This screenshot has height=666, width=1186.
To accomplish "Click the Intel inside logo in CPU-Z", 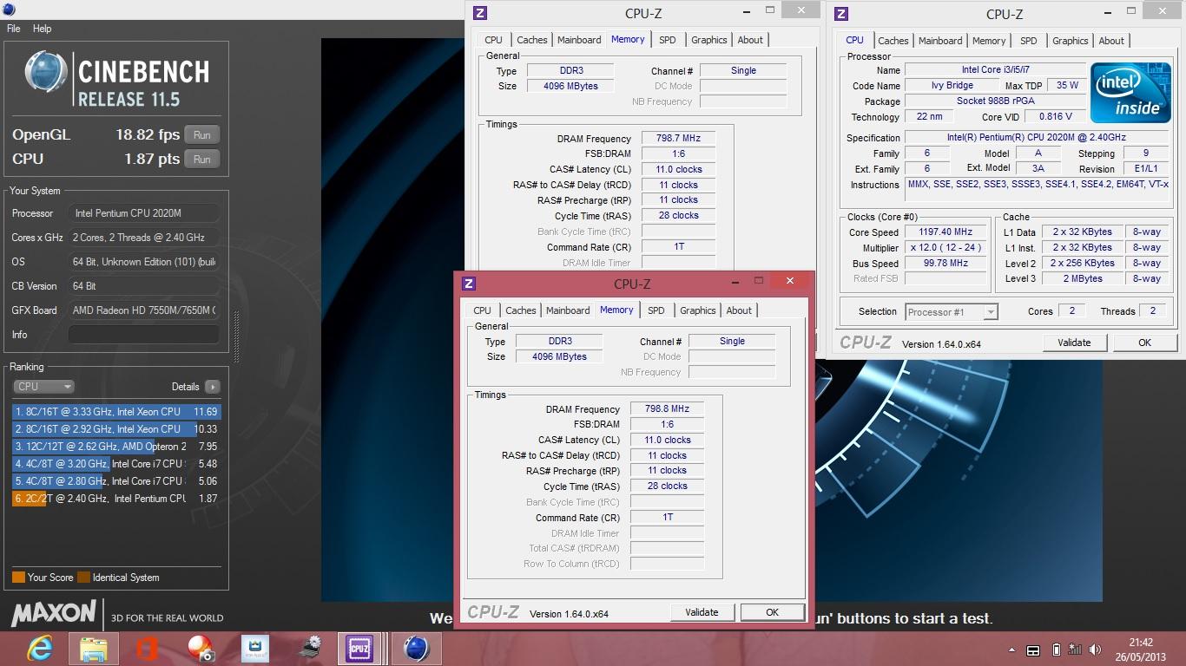I will pyautogui.click(x=1130, y=92).
